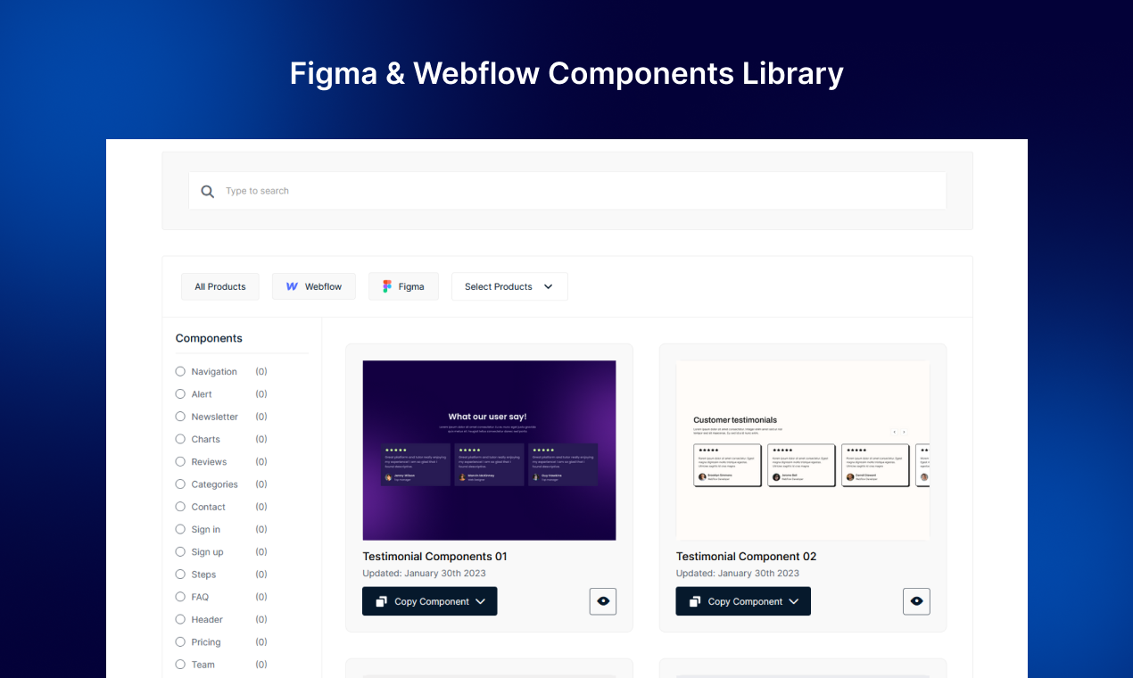
Task: Click the Components sidebar heading
Action: point(209,338)
